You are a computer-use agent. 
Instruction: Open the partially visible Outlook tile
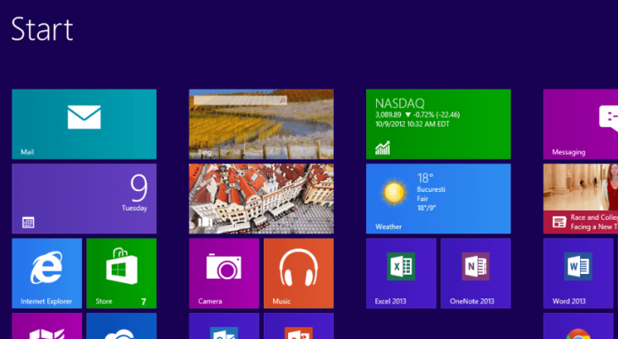[224, 326]
